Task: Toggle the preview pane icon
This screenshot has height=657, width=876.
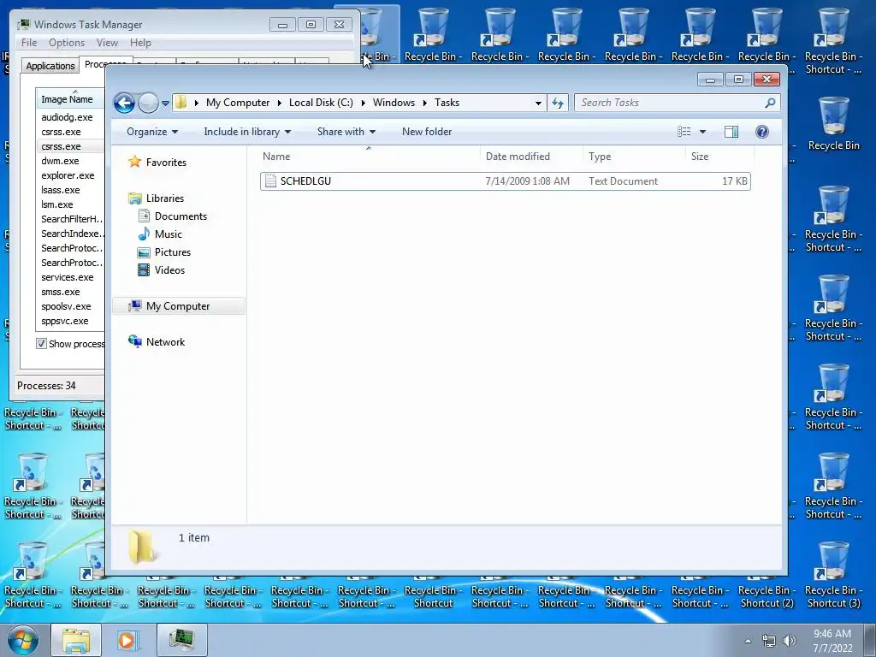Action: tap(731, 132)
